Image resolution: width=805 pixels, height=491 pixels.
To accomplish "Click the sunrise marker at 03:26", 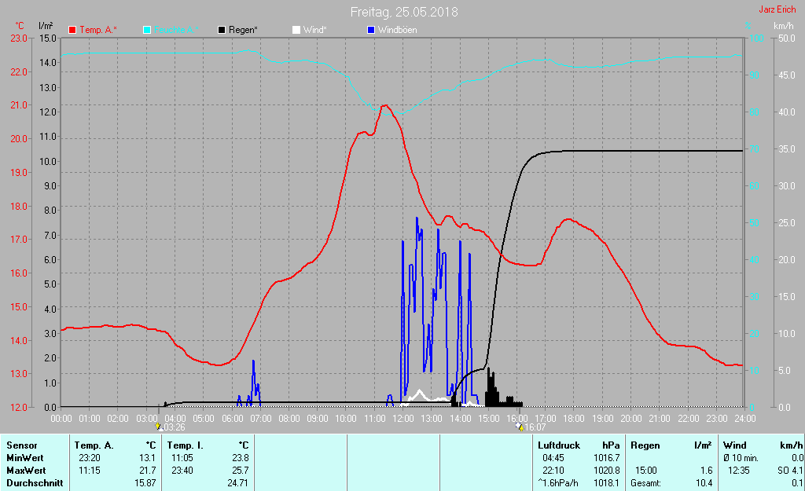I will click(159, 427).
